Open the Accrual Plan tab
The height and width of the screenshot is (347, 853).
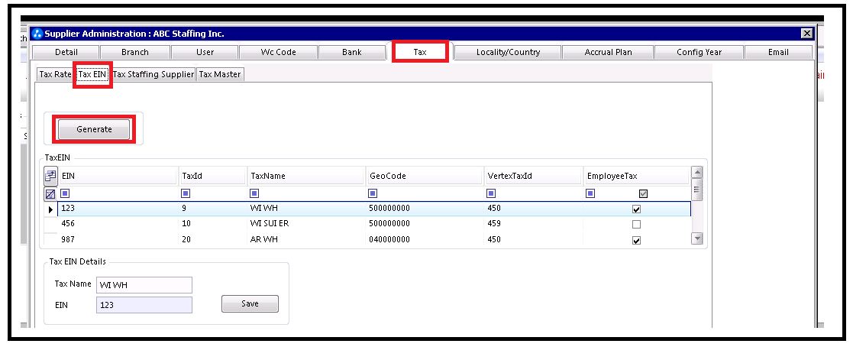(x=608, y=52)
